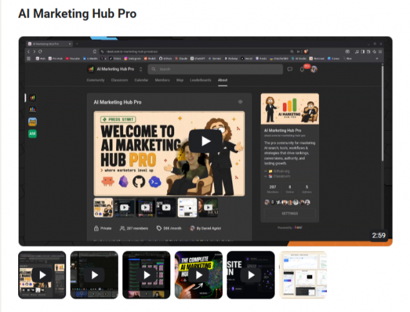Select the first bar-chart group icon in sidebar
Viewport: 410px width, 312px height.
point(32,98)
